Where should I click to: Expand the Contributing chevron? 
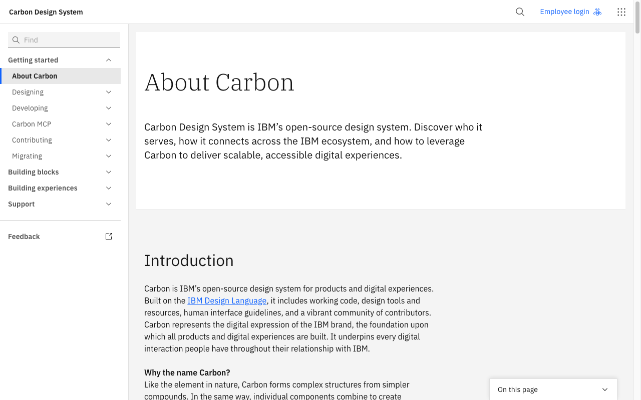point(109,140)
